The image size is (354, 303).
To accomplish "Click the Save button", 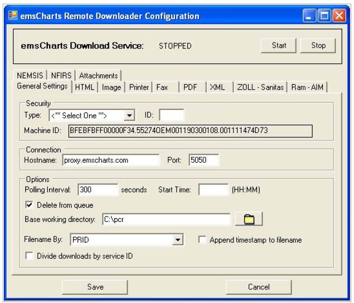I will coord(95,287).
